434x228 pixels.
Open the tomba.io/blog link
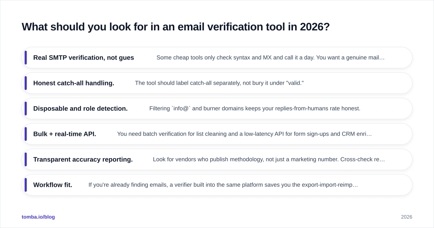coord(38,217)
